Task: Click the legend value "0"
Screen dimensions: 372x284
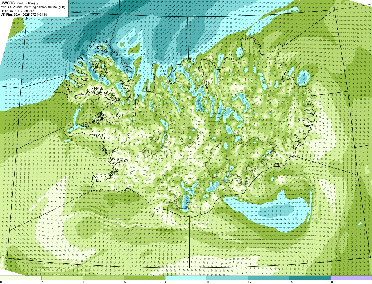Action: [x=1, y=282]
